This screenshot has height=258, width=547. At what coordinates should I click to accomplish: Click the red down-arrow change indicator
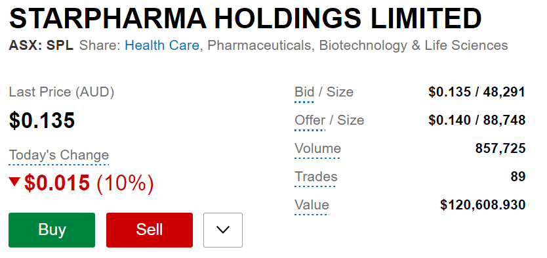pos(14,182)
